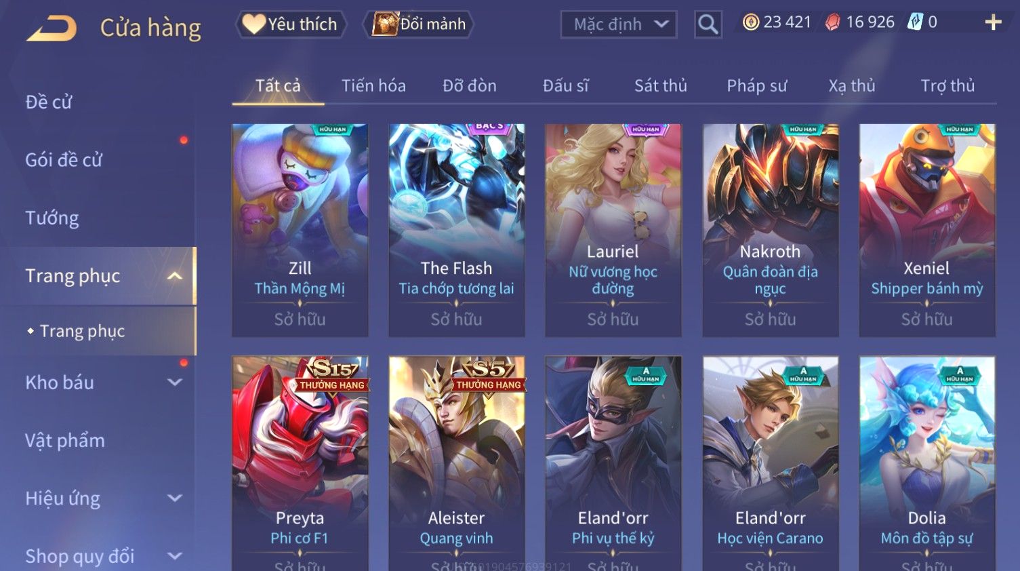
Task: Select the Tiến hóa tab
Action: click(373, 86)
